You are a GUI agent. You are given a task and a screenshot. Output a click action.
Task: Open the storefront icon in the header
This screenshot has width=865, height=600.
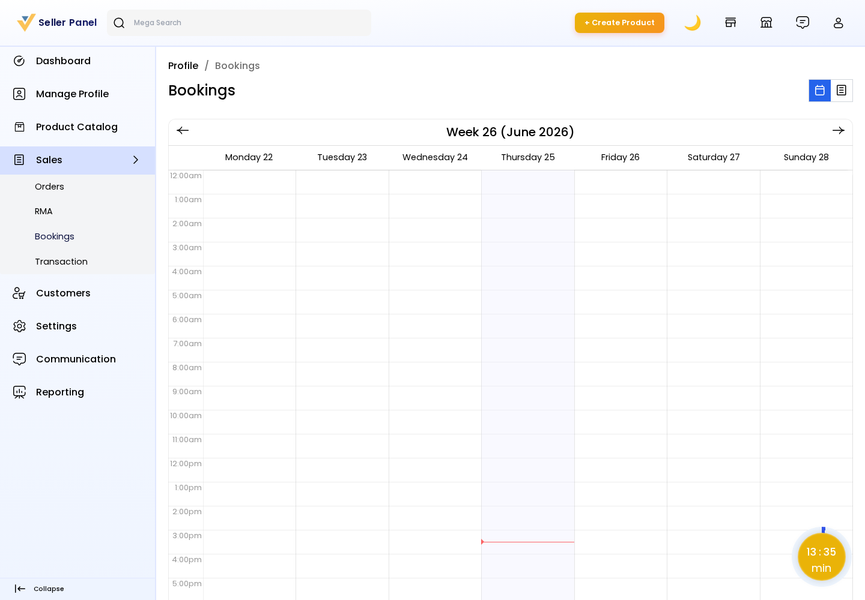730,23
